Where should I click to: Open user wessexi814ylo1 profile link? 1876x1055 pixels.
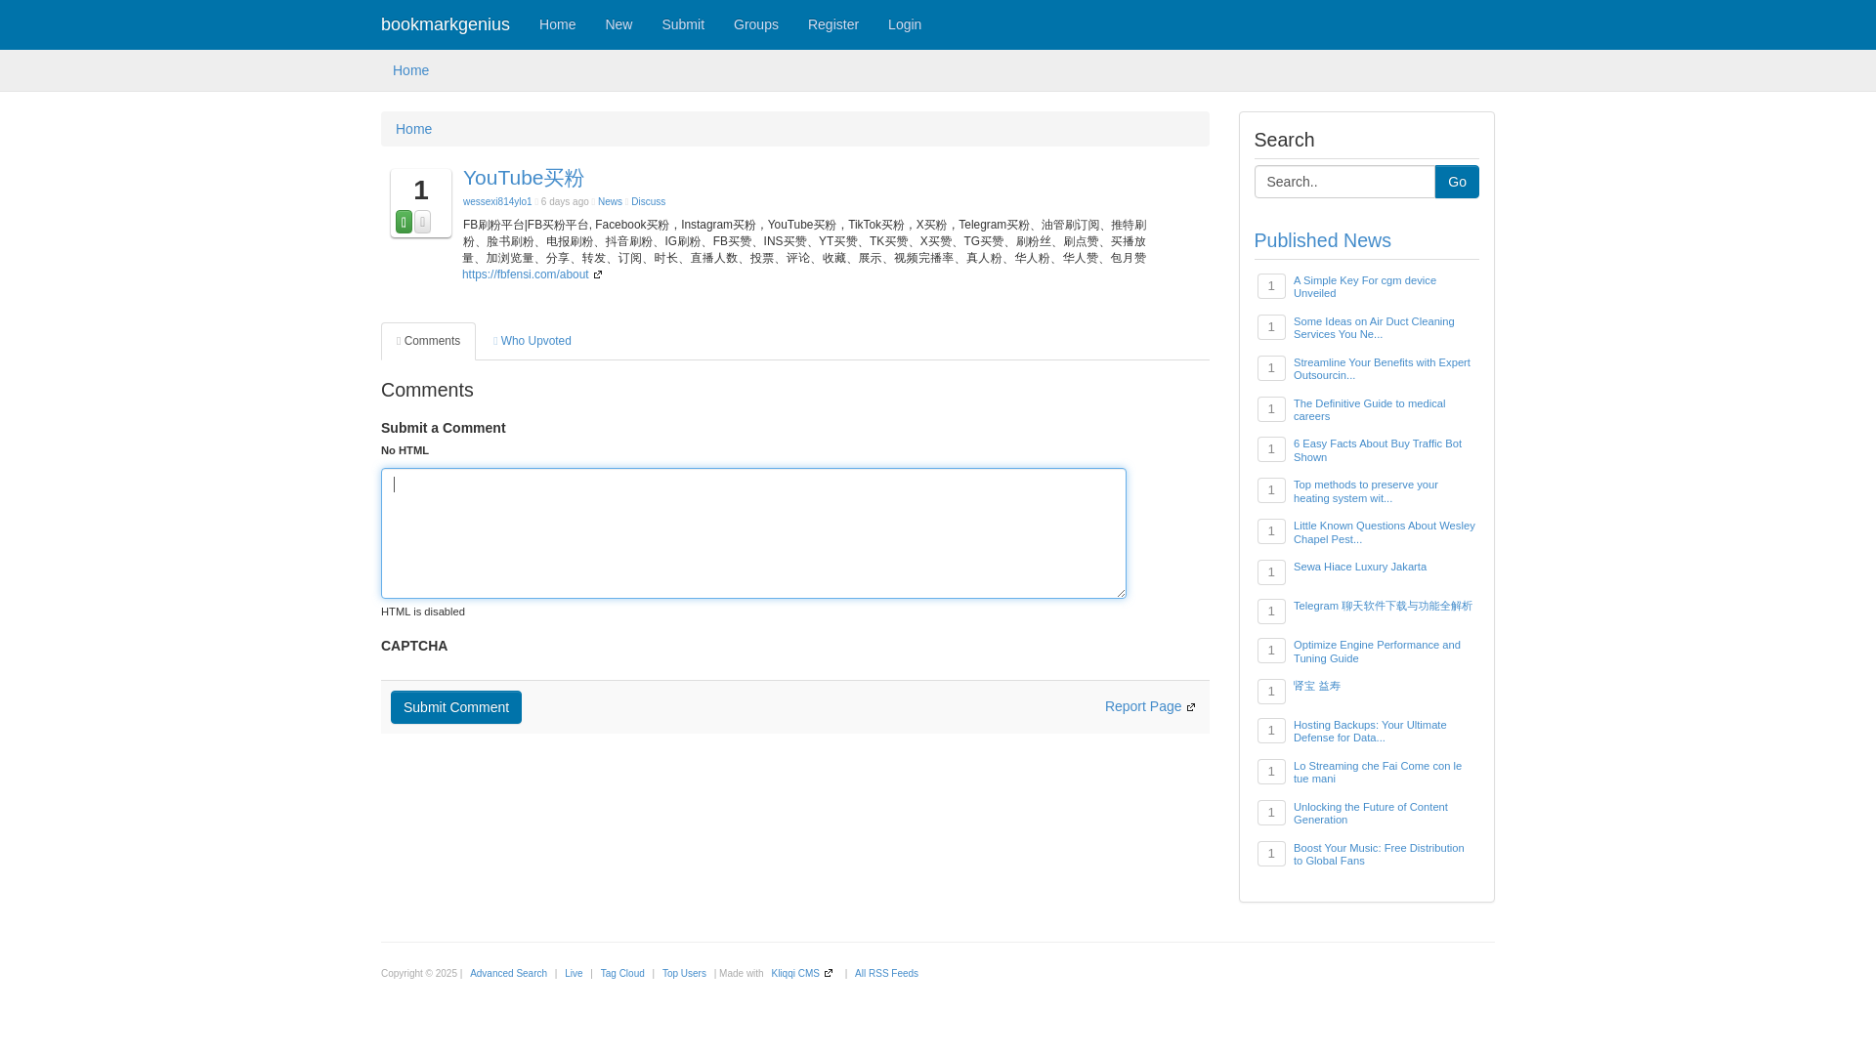[497, 202]
